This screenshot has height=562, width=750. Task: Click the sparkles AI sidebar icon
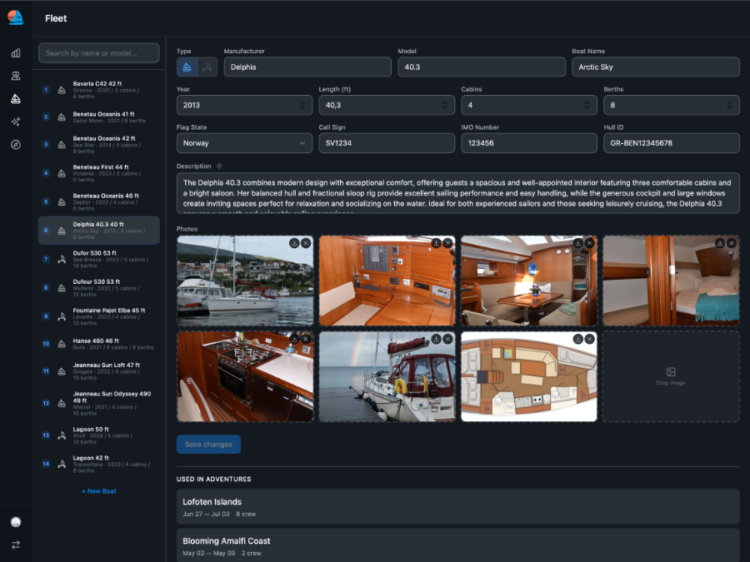(16, 122)
